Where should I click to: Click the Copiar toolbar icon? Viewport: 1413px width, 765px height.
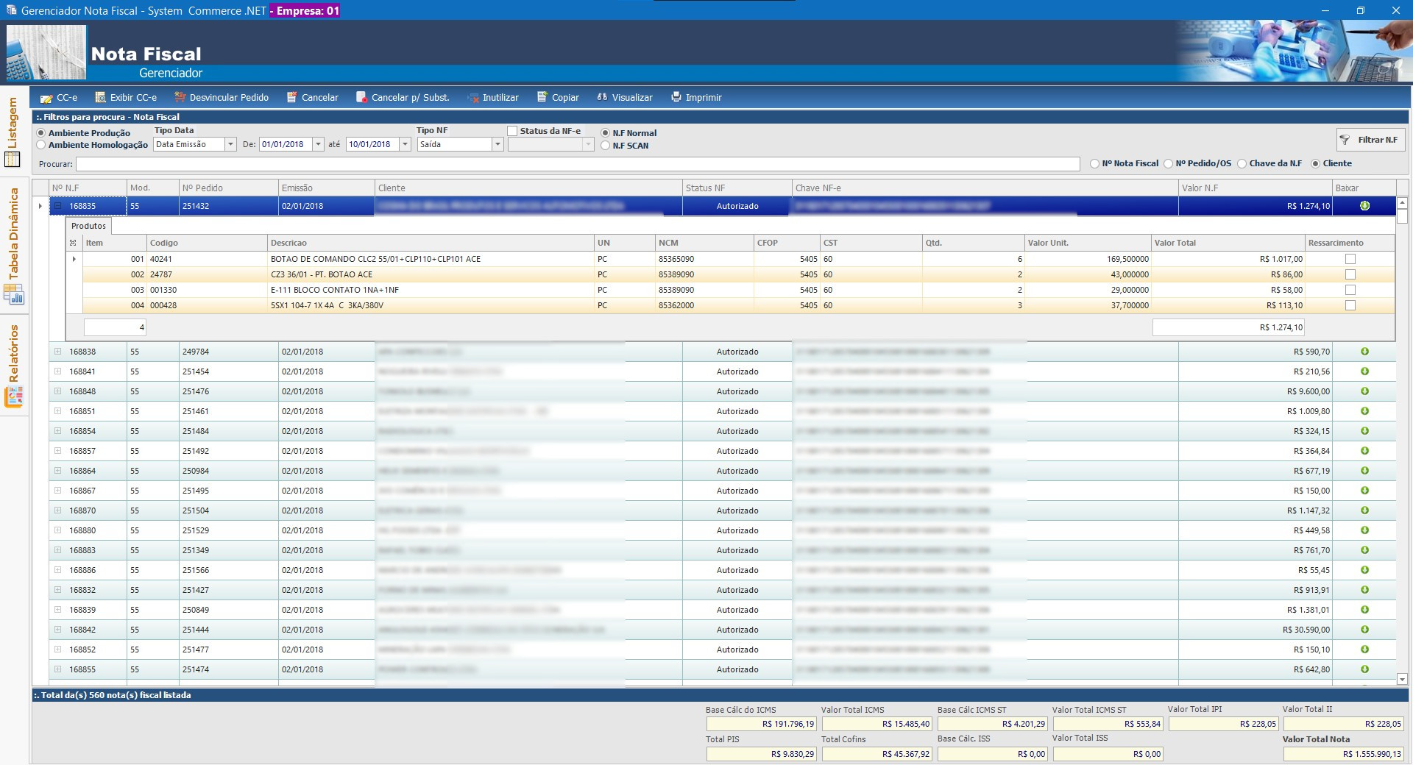(x=542, y=98)
